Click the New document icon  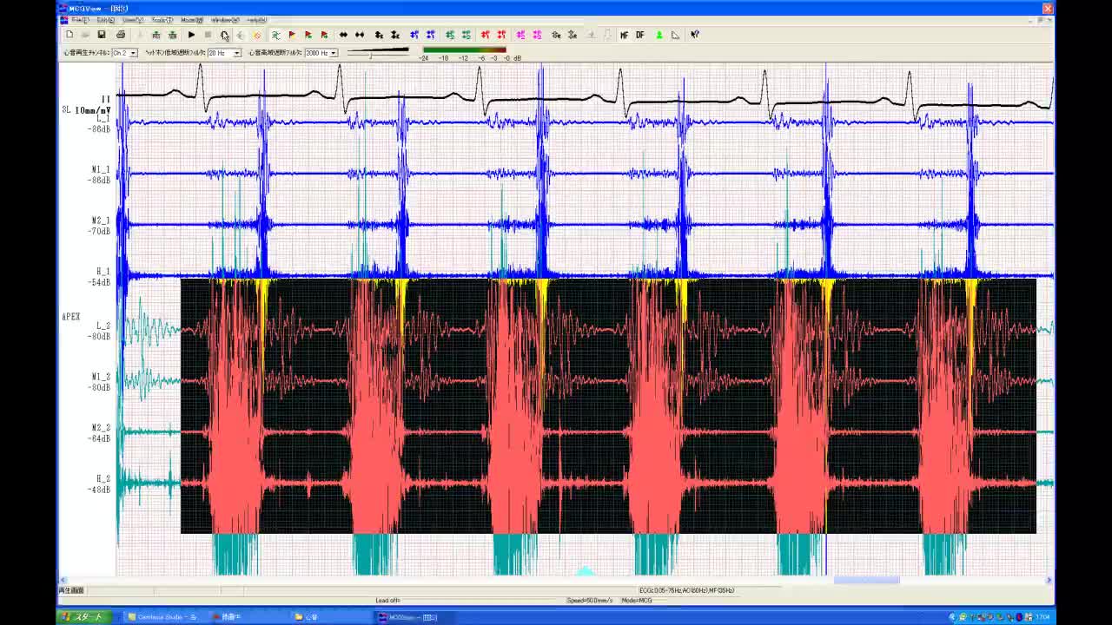tap(69, 35)
